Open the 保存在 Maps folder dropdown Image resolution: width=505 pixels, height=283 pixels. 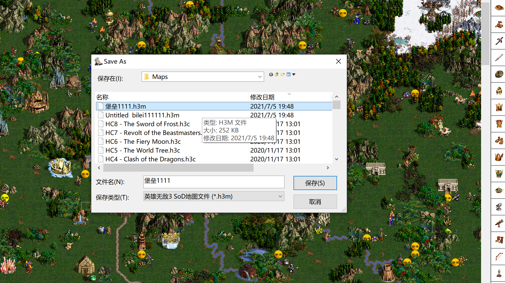pyautogui.click(x=260, y=77)
